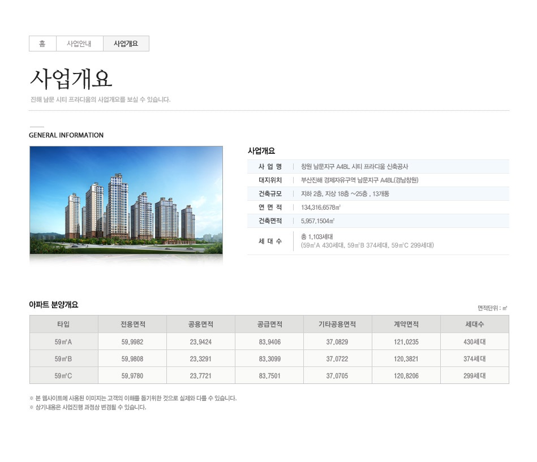The image size is (537, 462).
Task: Click 사 업 명 row label
Action: coord(270,167)
